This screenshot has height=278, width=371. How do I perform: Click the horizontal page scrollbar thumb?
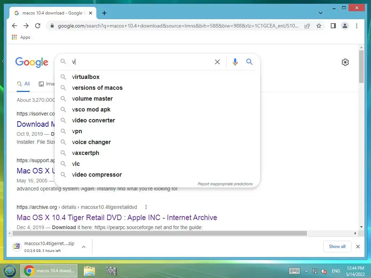[x=160, y=233]
